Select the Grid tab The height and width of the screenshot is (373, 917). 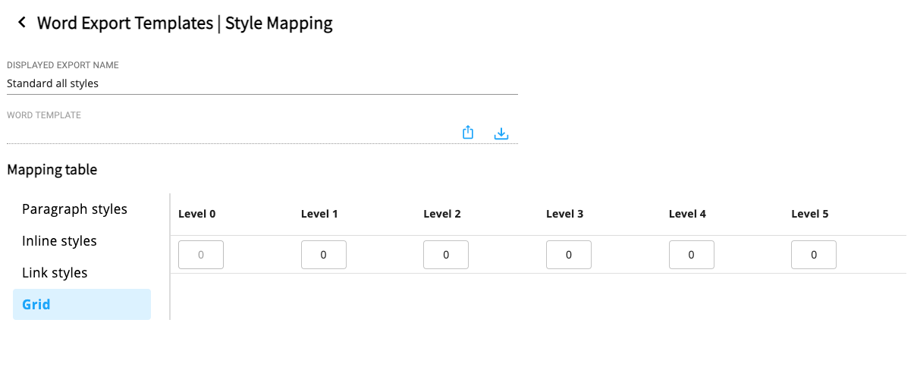coord(82,305)
